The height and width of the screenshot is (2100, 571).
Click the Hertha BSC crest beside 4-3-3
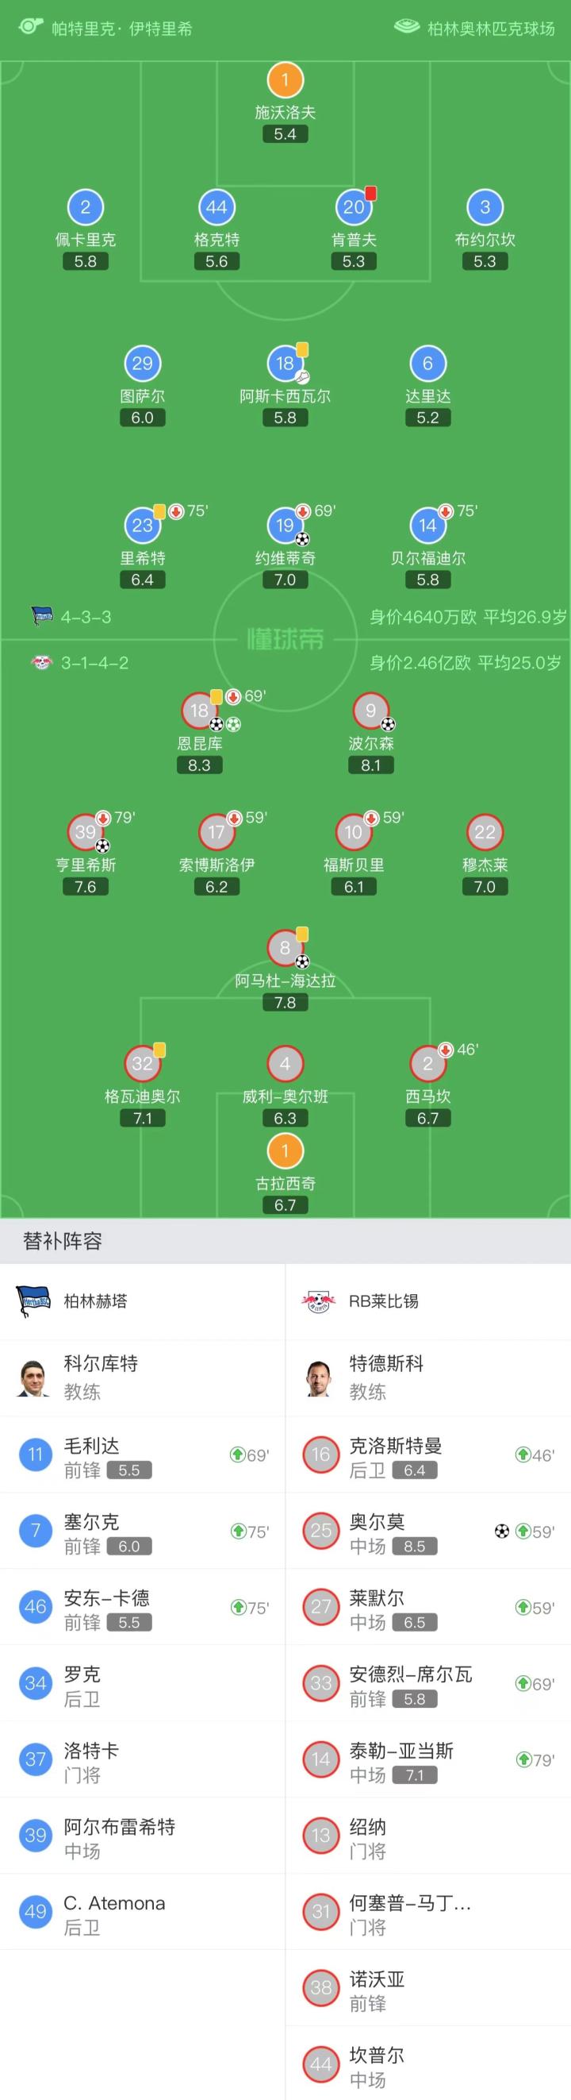41,616
